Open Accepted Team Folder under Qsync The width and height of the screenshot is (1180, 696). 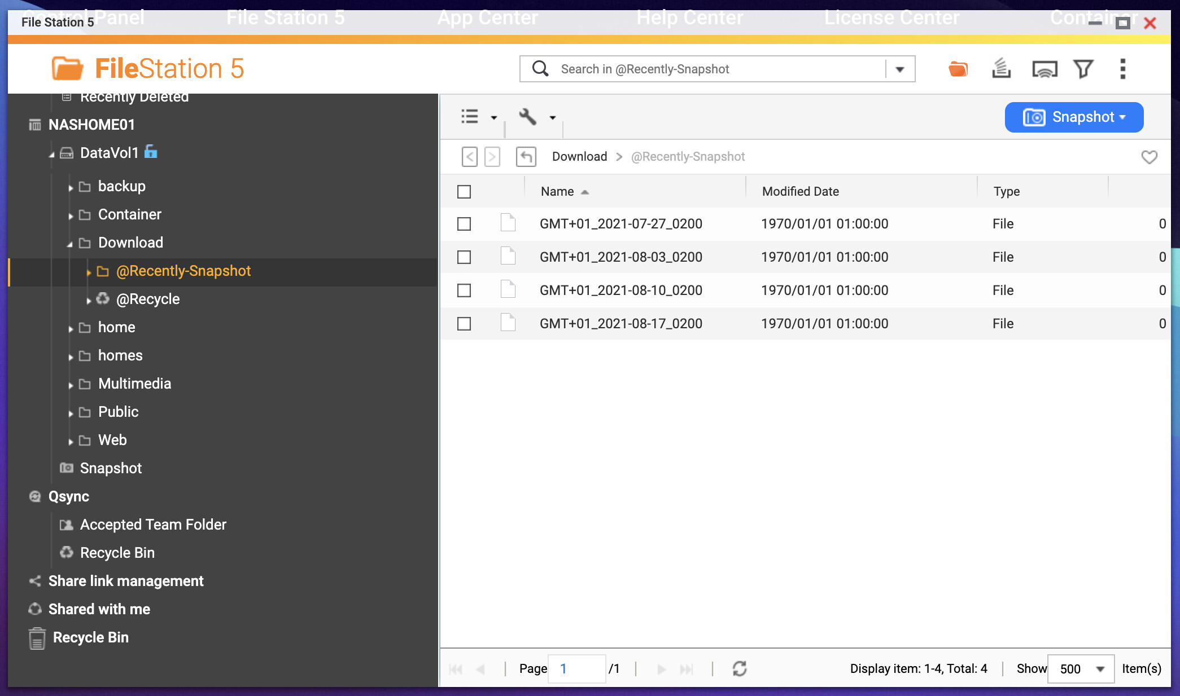[x=153, y=525]
